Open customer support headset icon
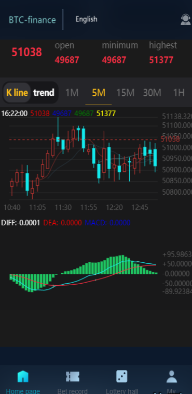The width and height of the screenshot is (192, 394). point(185,20)
